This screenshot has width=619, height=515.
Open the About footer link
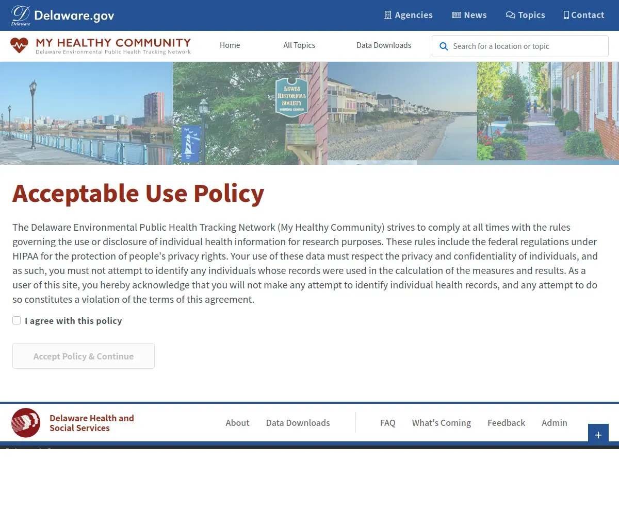coord(237,423)
